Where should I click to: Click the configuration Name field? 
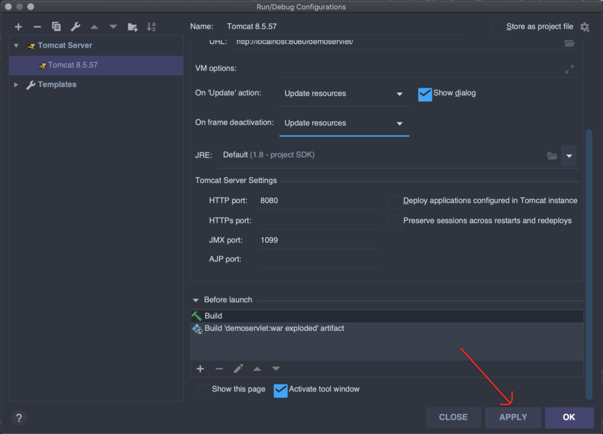(343, 26)
